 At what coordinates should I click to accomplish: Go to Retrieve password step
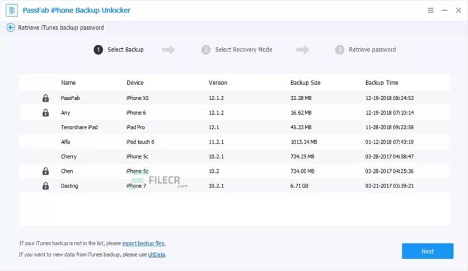click(372, 49)
